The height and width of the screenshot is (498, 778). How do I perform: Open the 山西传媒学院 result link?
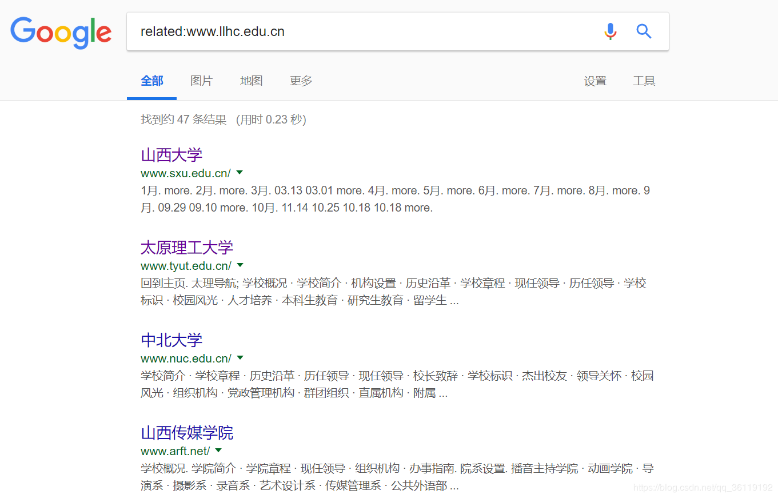187,433
